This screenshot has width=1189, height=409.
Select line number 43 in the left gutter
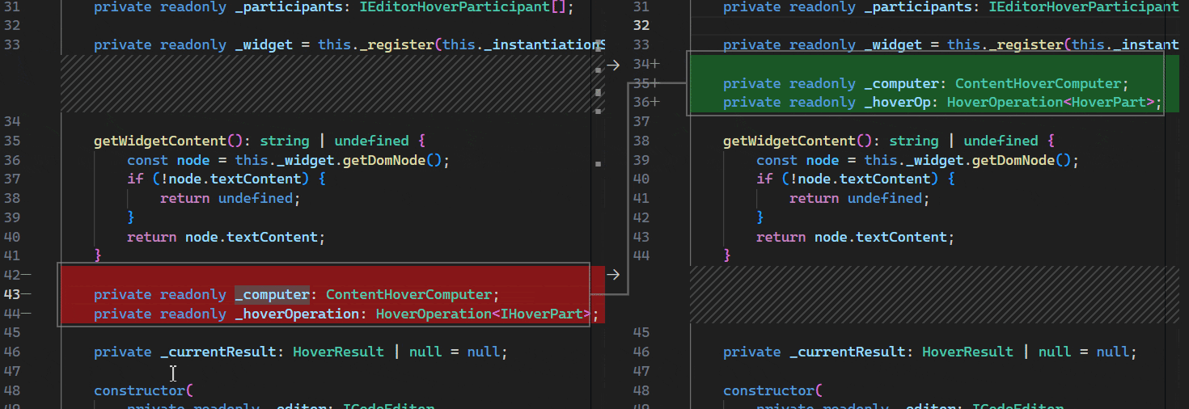(11, 294)
